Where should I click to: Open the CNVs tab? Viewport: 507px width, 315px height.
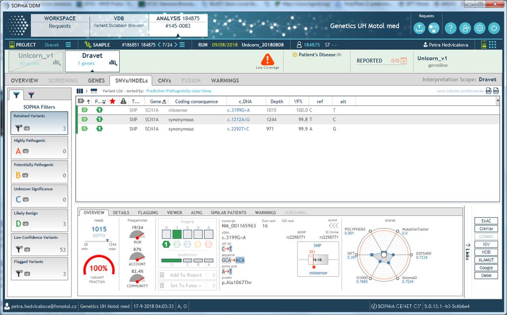click(164, 81)
